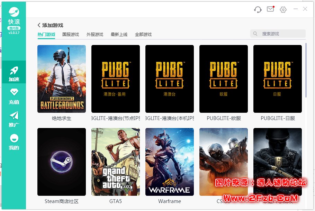Image resolution: width=315 pixels, height=211 pixels.
Task: Click the 港澳台(节点IP) title text
Action: coord(116,118)
